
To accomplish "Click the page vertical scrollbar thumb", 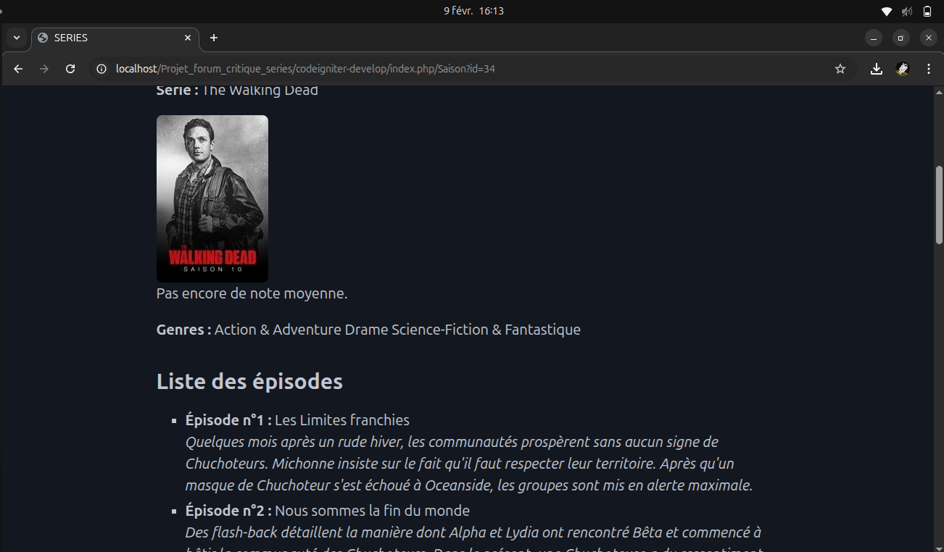I will pyautogui.click(x=939, y=205).
